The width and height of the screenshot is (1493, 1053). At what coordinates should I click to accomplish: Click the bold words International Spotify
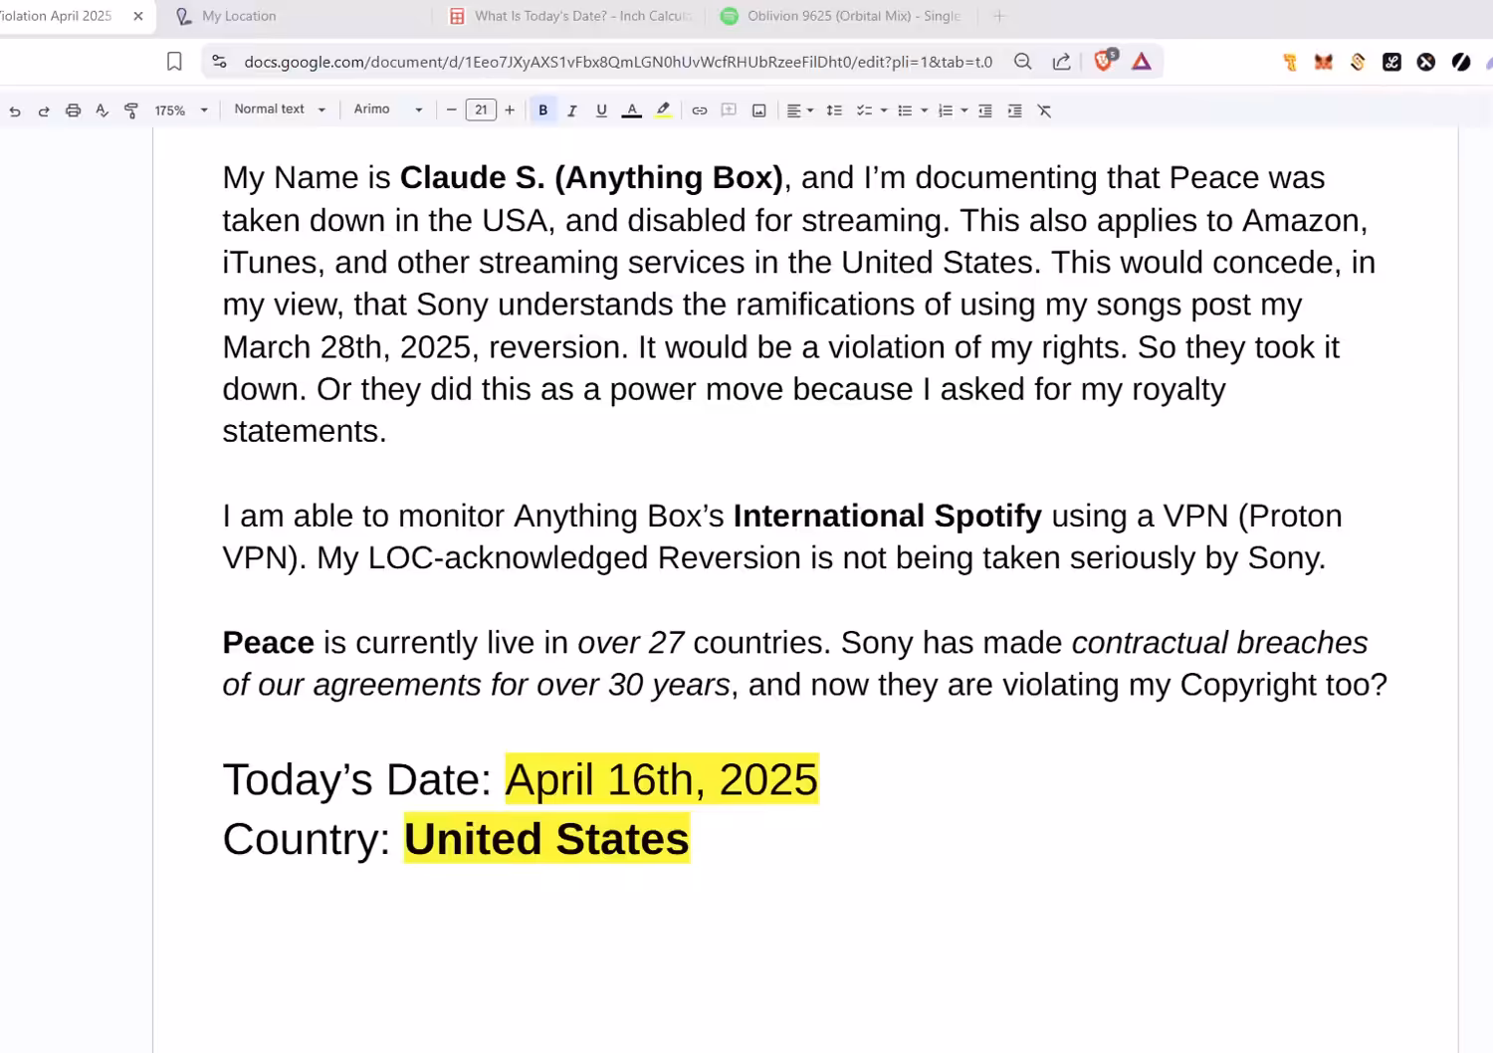coord(888,516)
